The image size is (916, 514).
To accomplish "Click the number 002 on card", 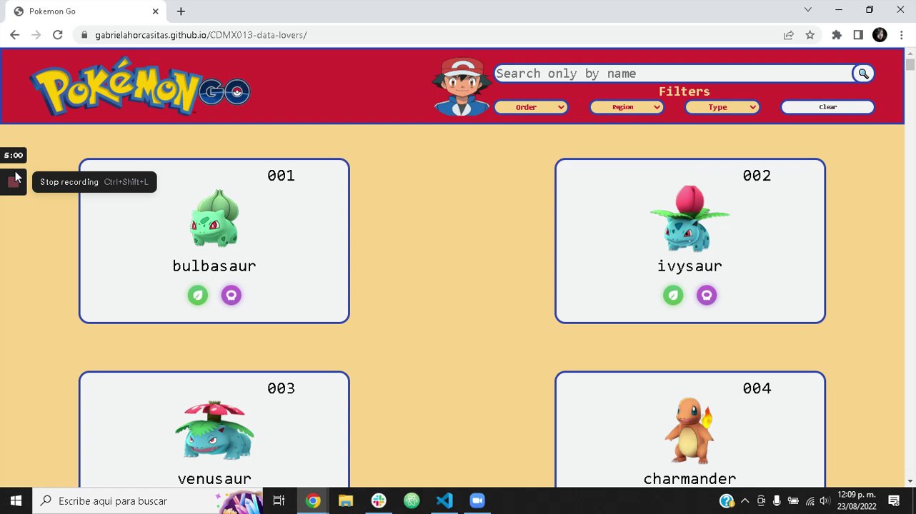I will click(x=757, y=176).
